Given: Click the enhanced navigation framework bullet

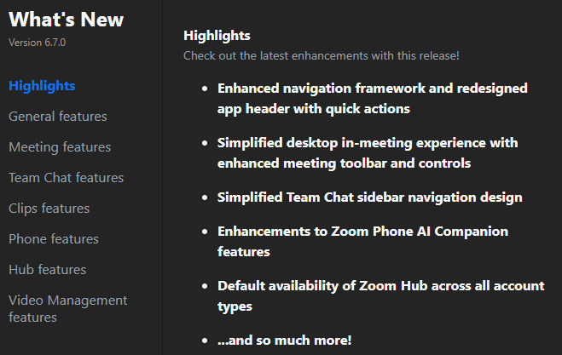Looking at the screenshot, I should point(372,99).
